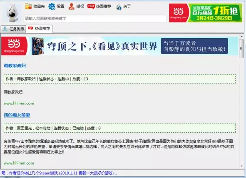Click the 废柴青年 description paragraph
This screenshot has width=246, height=178.
[x=119, y=146]
